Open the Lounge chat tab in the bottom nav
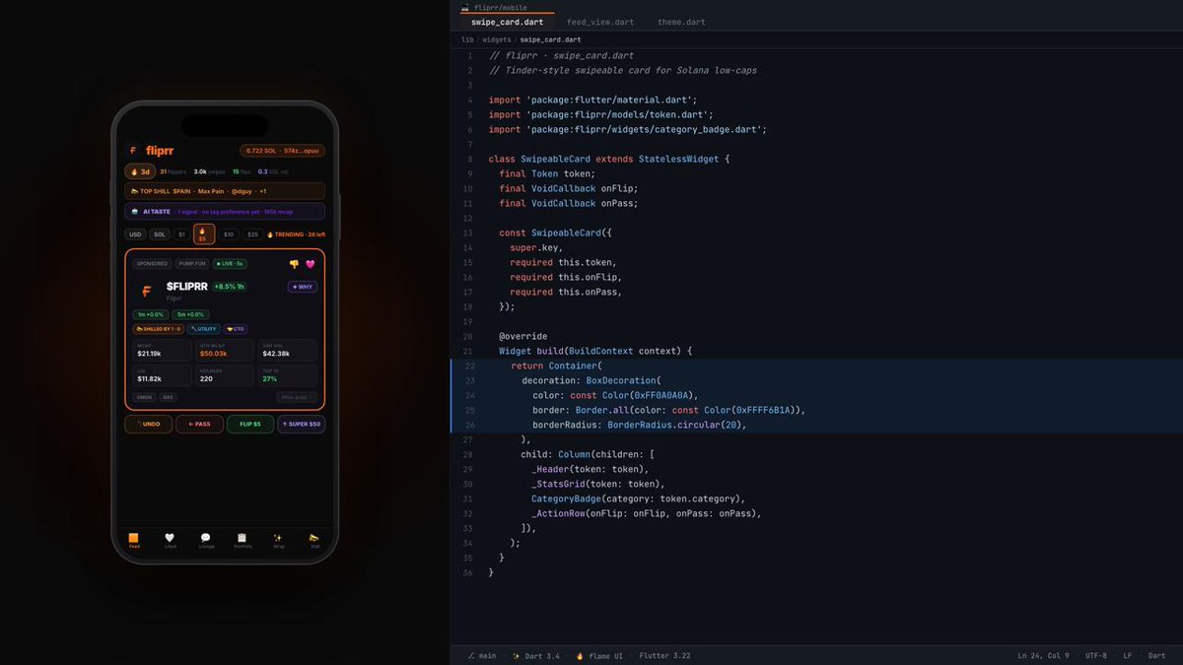1183x665 pixels. coord(206,540)
